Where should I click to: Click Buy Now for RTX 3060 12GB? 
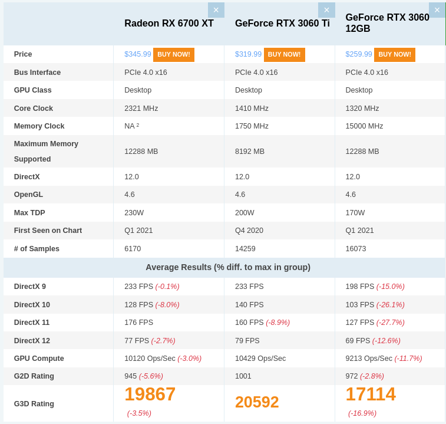pos(395,54)
